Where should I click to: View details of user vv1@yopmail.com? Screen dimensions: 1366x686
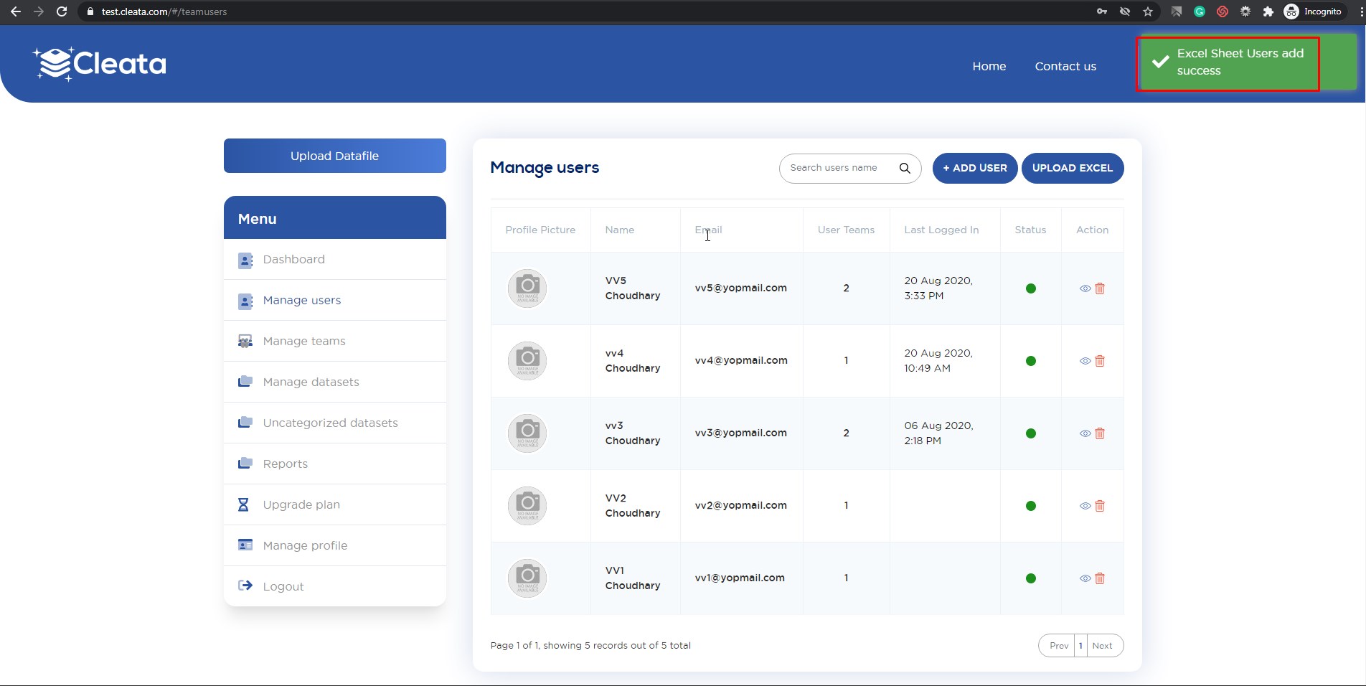(x=1085, y=578)
